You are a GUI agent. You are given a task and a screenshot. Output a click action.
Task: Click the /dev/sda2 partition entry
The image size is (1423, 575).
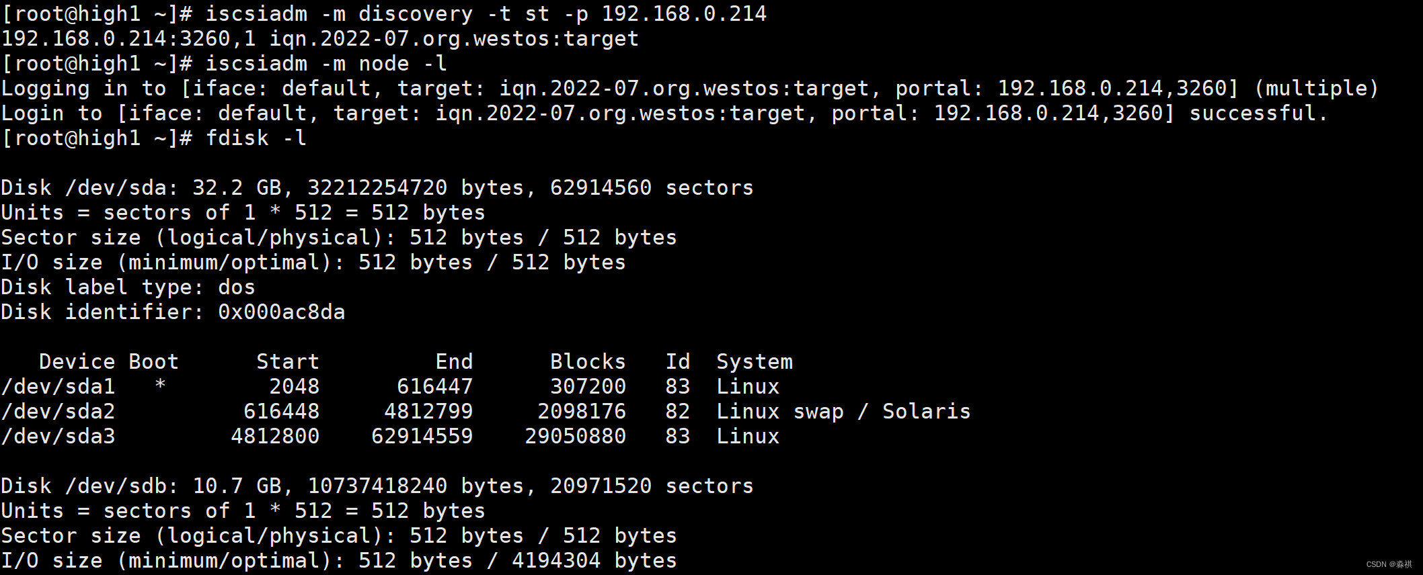point(58,412)
